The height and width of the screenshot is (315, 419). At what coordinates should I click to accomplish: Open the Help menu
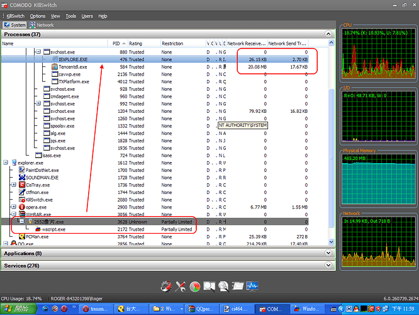point(103,16)
